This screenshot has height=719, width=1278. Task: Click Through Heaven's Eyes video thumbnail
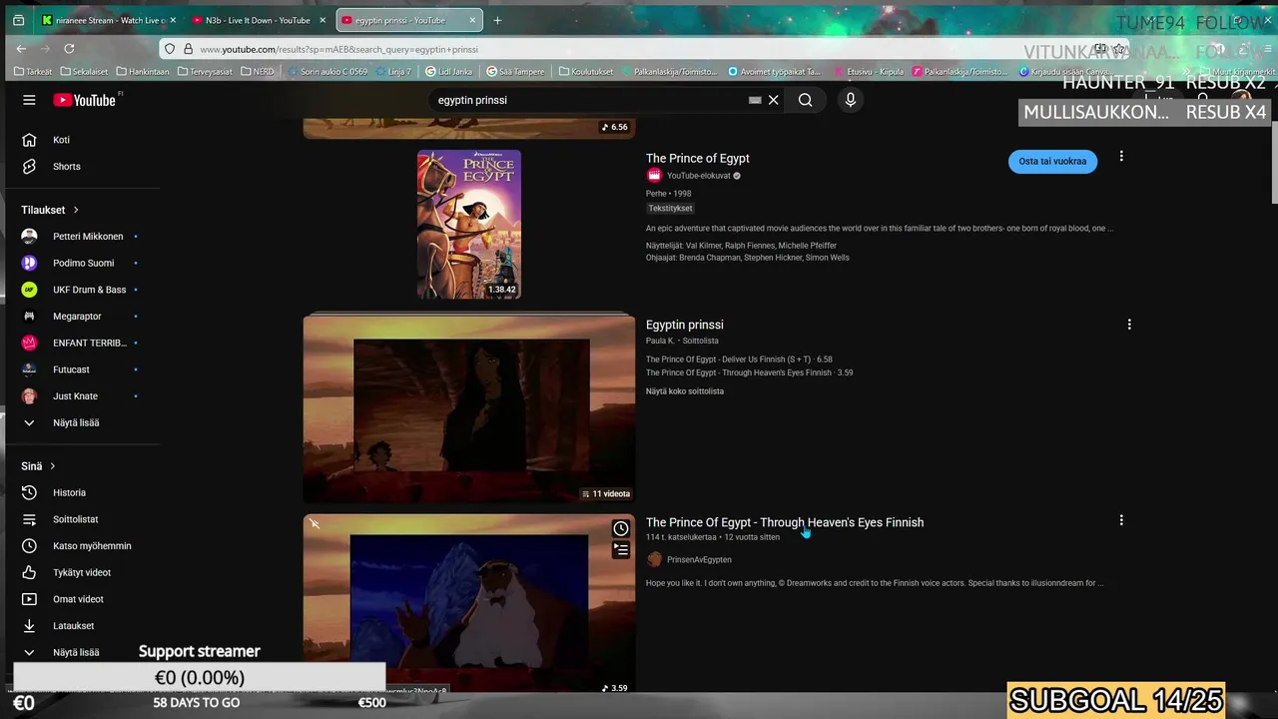pos(469,604)
